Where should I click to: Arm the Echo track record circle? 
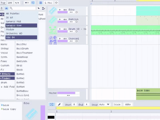(77, 12)
